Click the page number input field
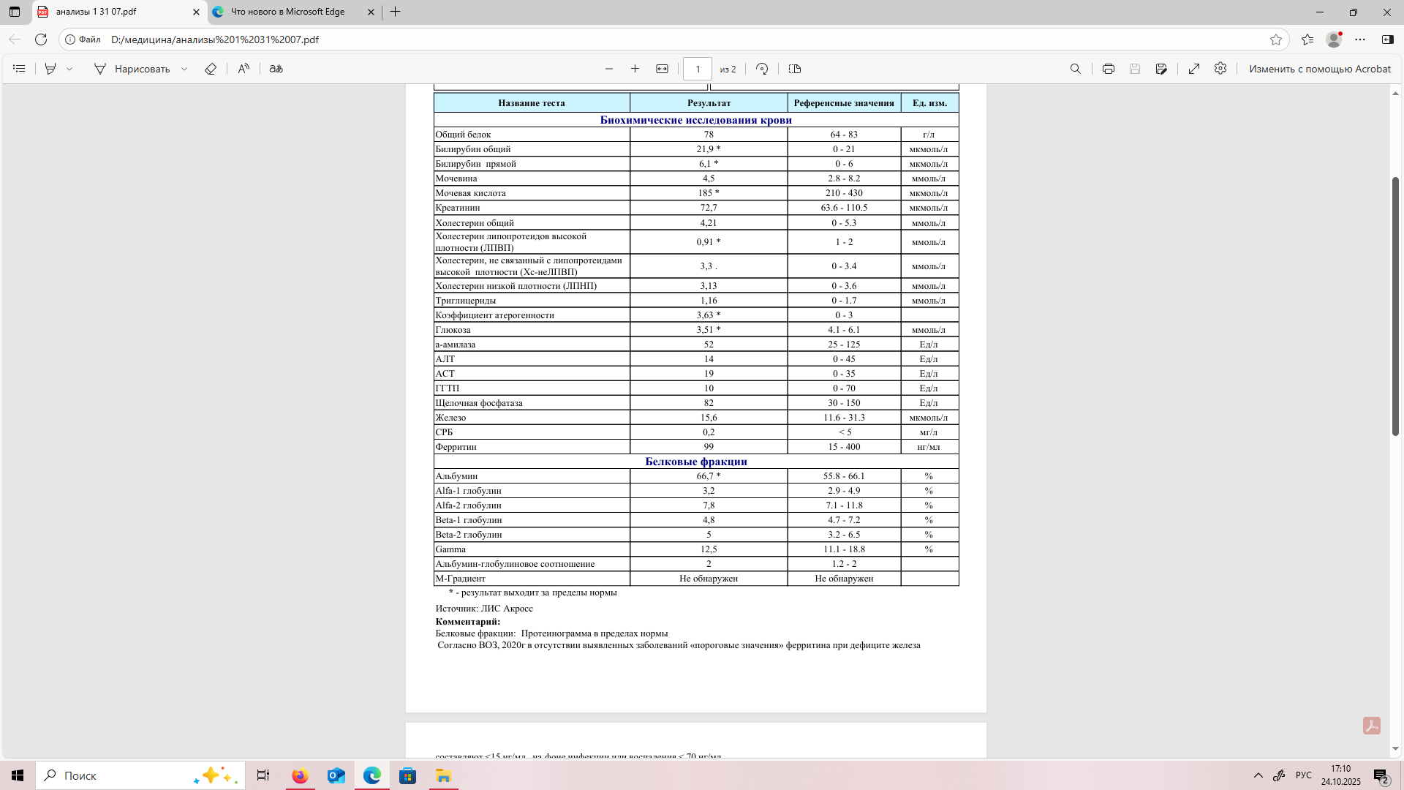 pyautogui.click(x=697, y=69)
